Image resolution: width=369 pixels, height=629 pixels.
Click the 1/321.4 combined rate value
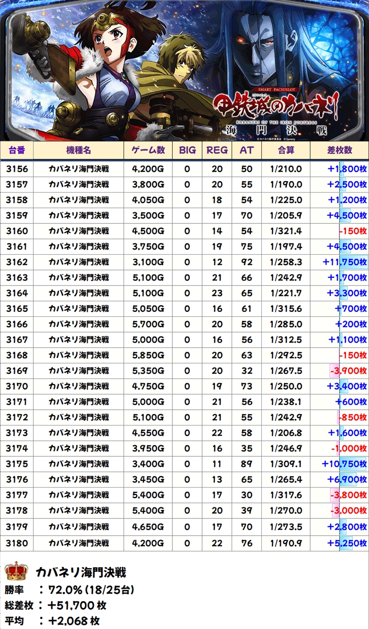[x=286, y=231]
